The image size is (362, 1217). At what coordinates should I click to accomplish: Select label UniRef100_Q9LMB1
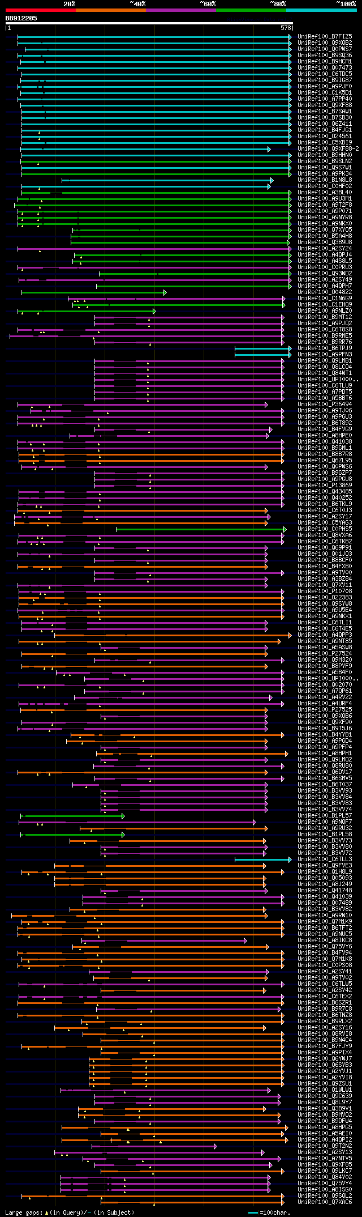click(325, 360)
